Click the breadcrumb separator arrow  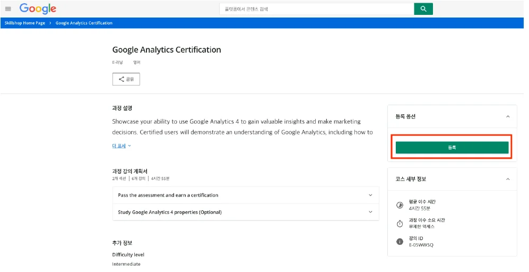pos(50,23)
